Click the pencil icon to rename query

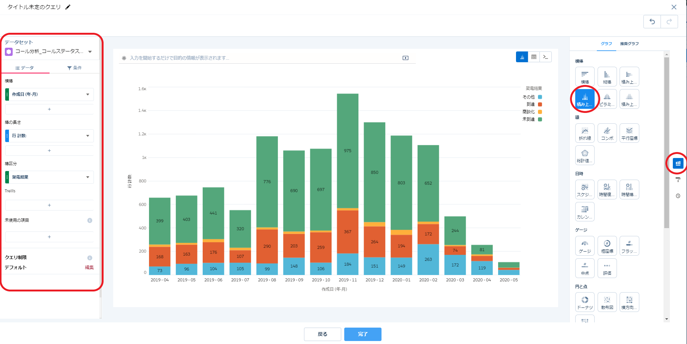point(68,7)
